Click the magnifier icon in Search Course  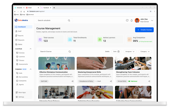tap(70, 51)
